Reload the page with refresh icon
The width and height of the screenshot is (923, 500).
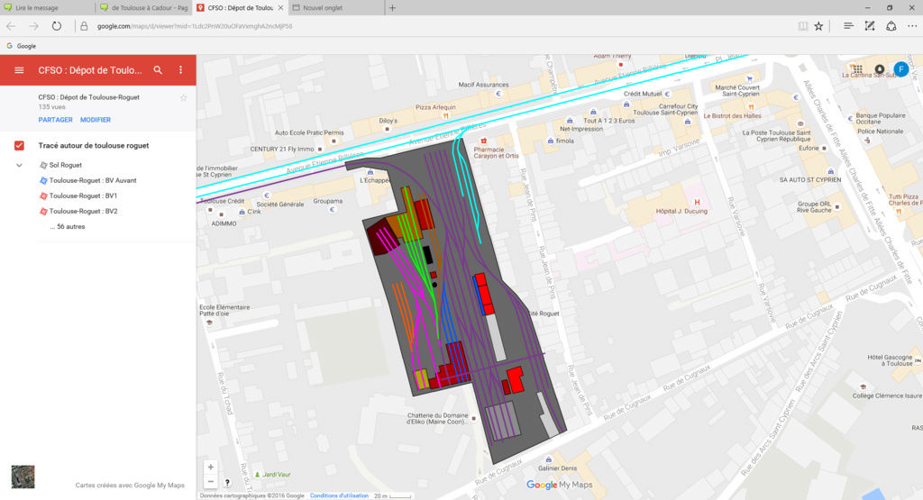coord(57,26)
